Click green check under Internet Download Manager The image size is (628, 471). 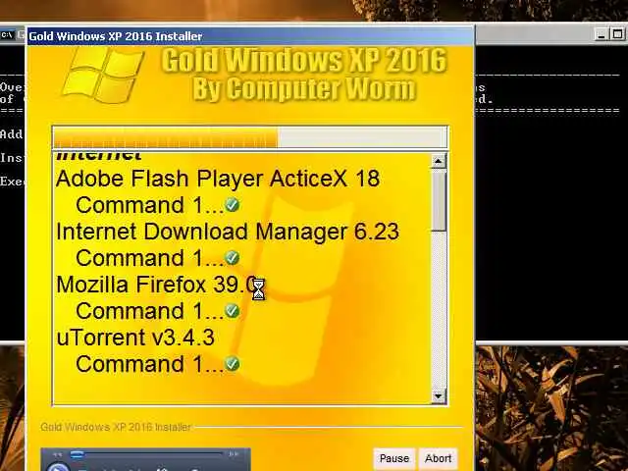tap(232, 258)
